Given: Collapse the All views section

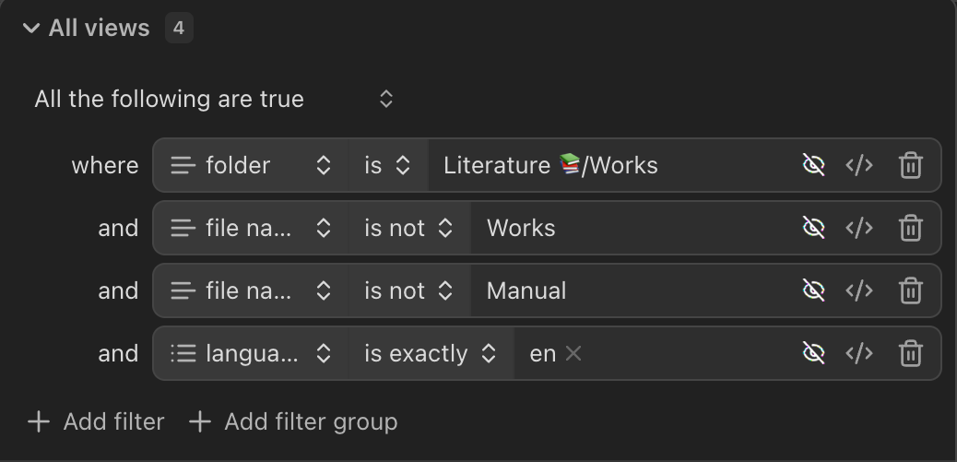Looking at the screenshot, I should point(31,29).
